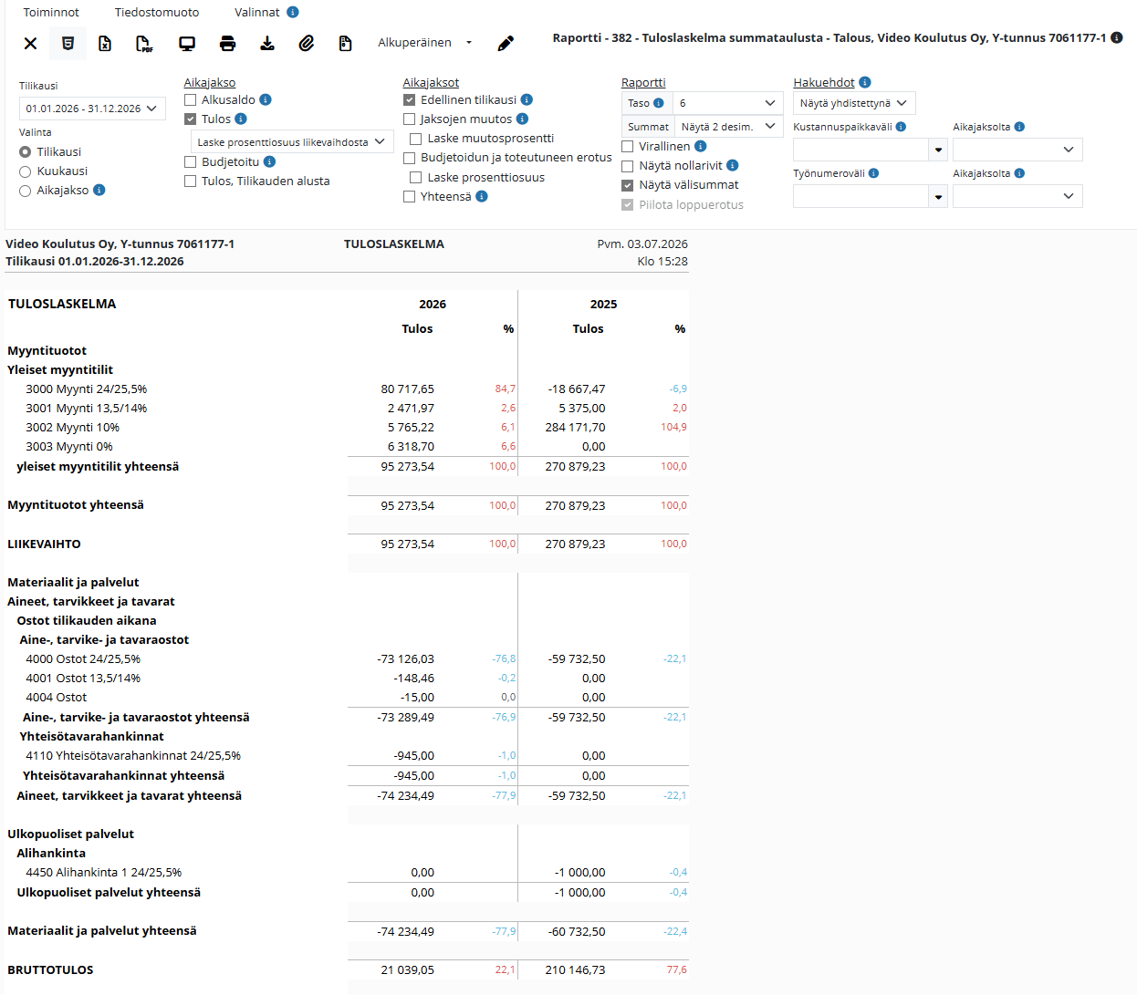
Task: Print the report with printer icon
Action: [x=227, y=43]
